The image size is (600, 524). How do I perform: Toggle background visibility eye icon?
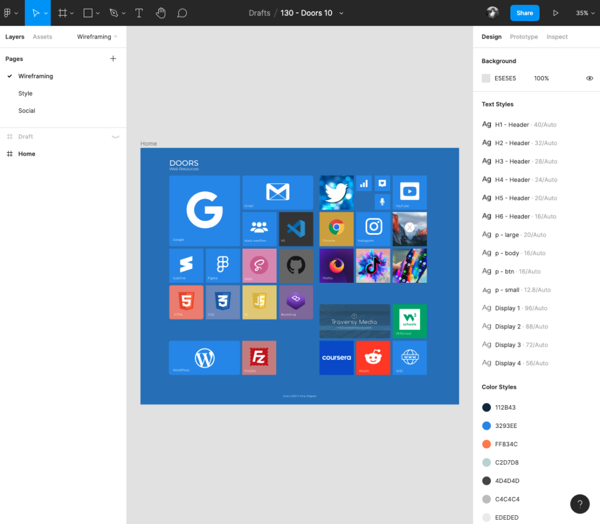pyautogui.click(x=589, y=78)
